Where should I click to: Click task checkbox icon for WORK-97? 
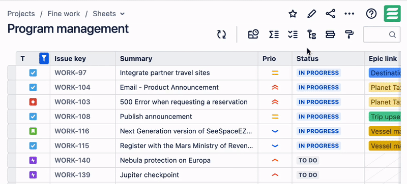pyautogui.click(x=33, y=73)
